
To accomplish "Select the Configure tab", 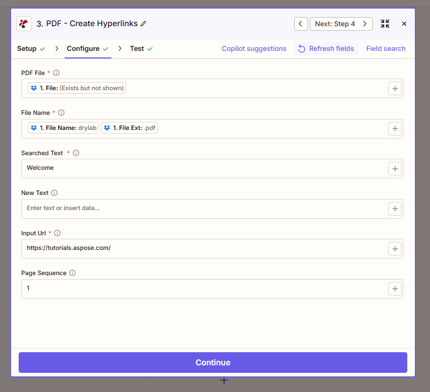I will coord(83,49).
